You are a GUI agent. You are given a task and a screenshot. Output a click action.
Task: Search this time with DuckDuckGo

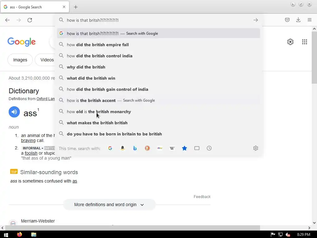coord(147,148)
